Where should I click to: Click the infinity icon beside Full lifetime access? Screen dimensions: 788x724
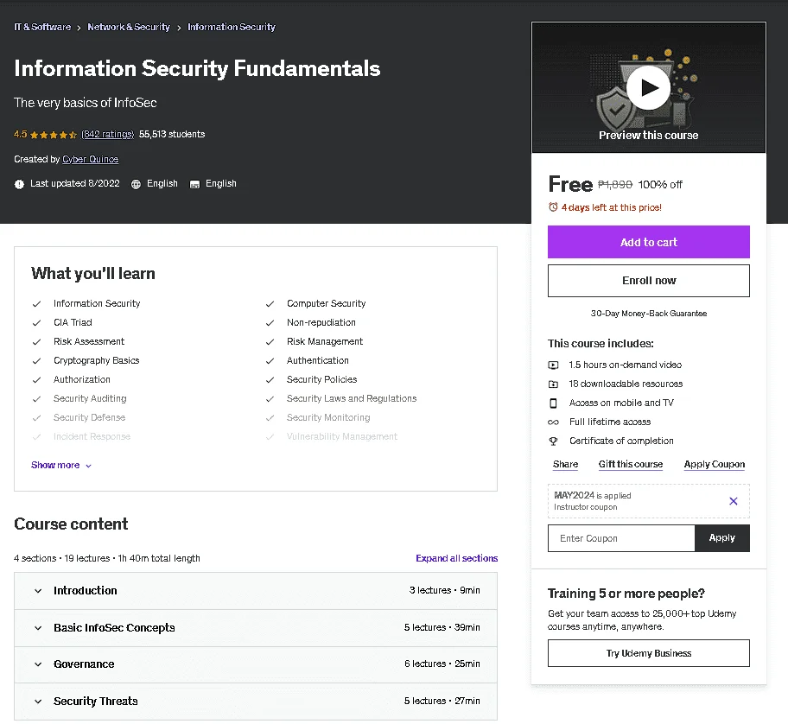553,422
